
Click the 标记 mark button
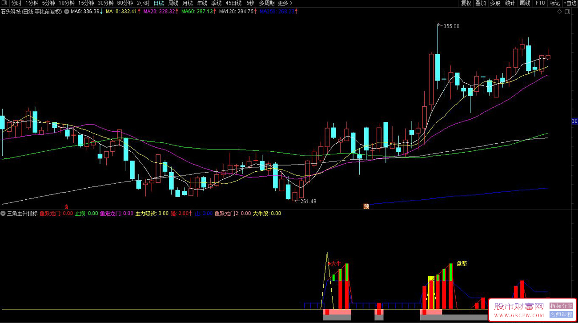pyautogui.click(x=554, y=3)
